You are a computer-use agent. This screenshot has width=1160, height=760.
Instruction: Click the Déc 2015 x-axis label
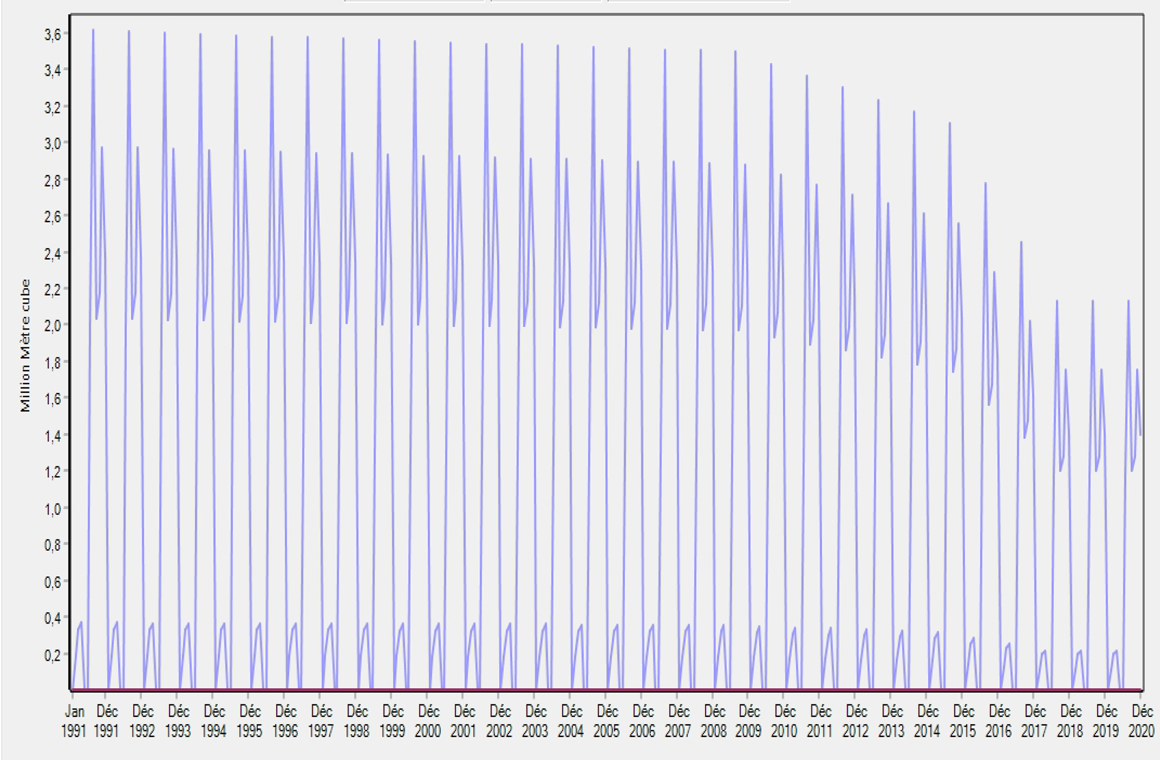[x=963, y=721]
